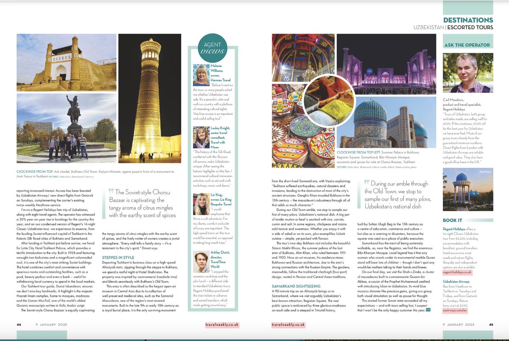Open travelweekly.co.uk link on page 45

(x=289, y=324)
